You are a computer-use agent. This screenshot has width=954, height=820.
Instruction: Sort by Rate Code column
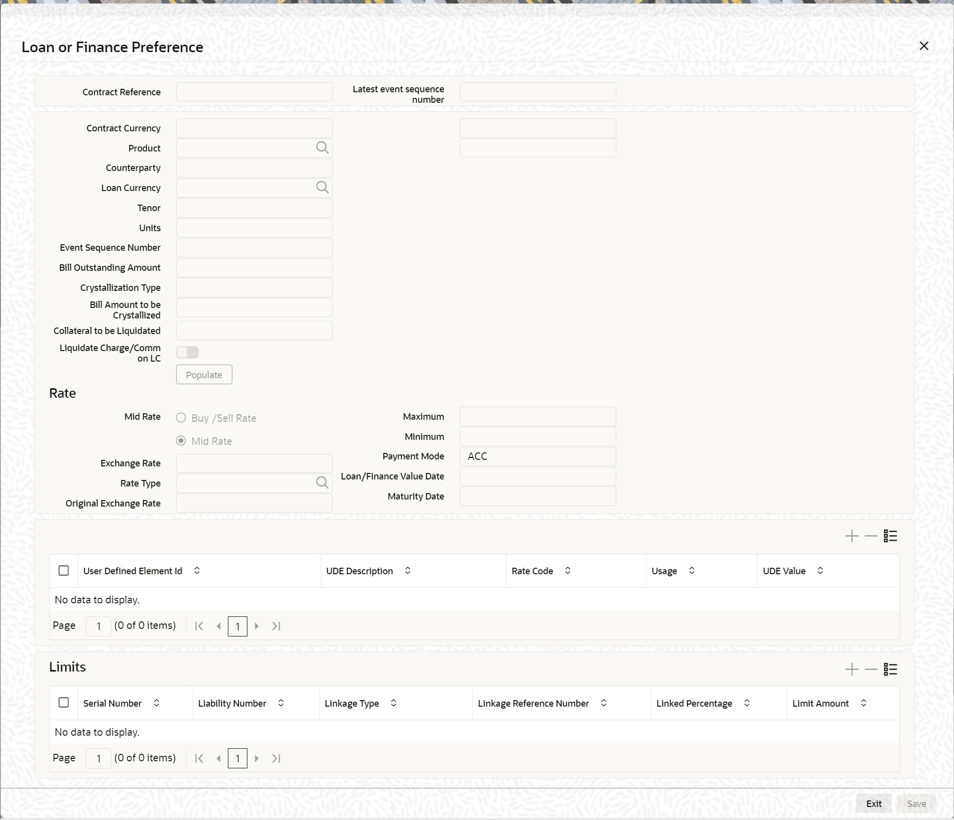568,571
